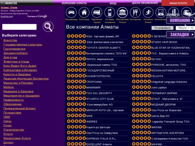Open the Рестораны fork and knife icon
Screen dimensions: 195x146
pyautogui.click(x=135, y=12)
